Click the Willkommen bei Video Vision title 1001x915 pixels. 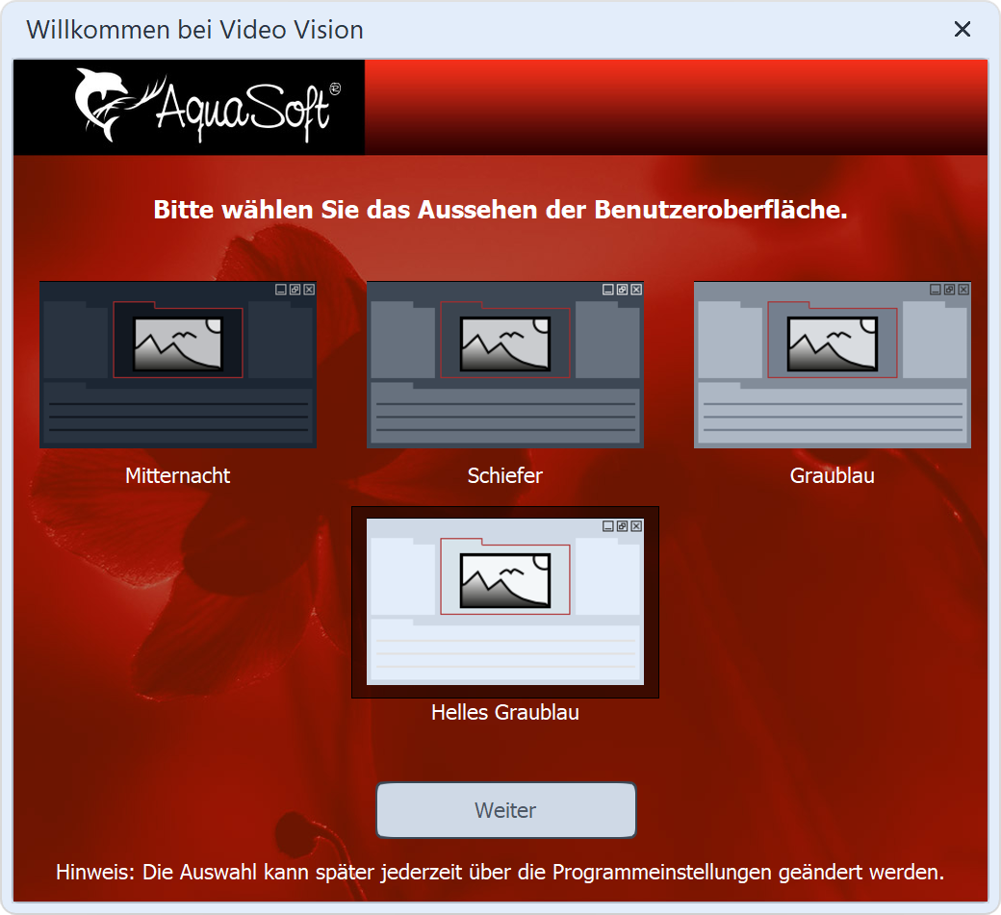coord(194,30)
